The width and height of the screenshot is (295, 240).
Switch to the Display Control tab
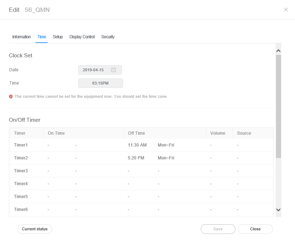tap(82, 37)
